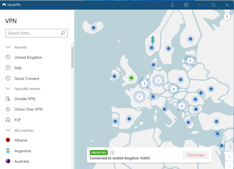Zoom in the map with plus button

229,157
